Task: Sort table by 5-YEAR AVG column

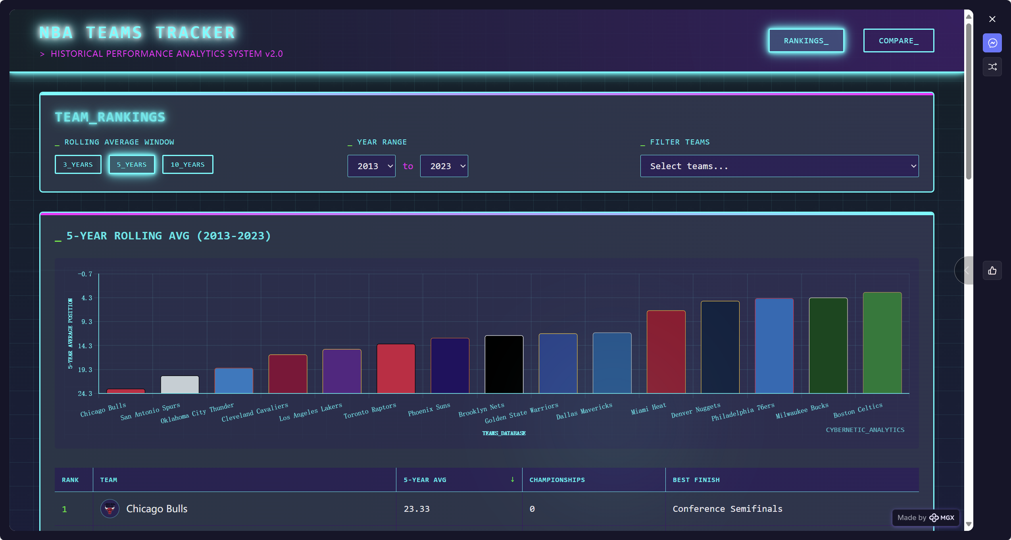Action: pyautogui.click(x=459, y=480)
